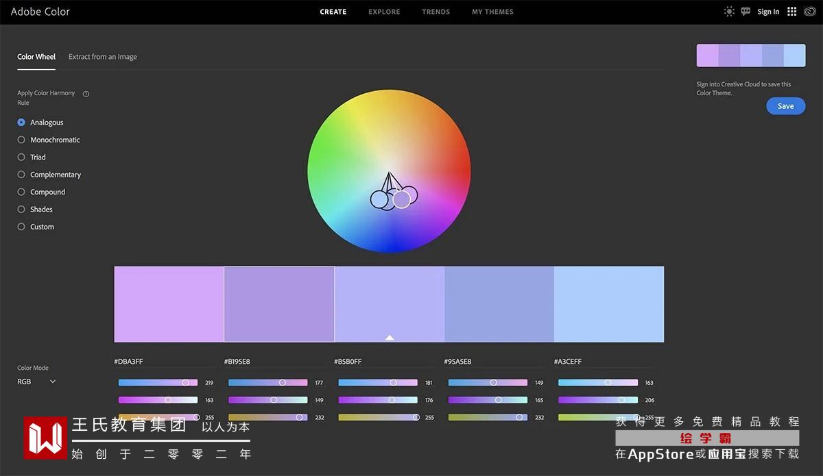Select the Analogous harmony rule
Screen dimensions: 823x476
pyautogui.click(x=40, y=123)
